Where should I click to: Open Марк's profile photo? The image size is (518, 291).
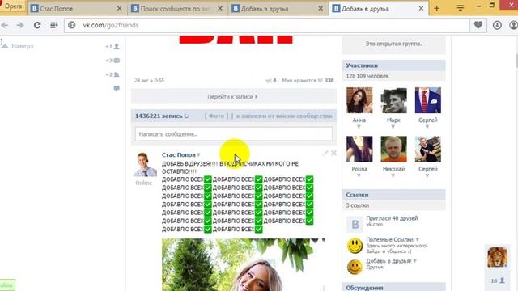393,100
